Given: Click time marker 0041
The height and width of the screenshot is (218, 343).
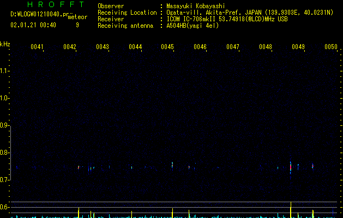Looking at the screenshot, I should (x=37, y=46).
